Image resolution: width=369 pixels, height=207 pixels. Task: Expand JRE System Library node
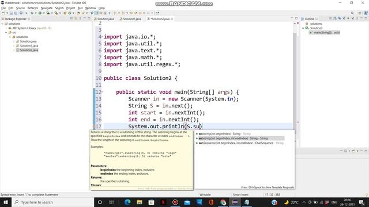tap(6, 28)
